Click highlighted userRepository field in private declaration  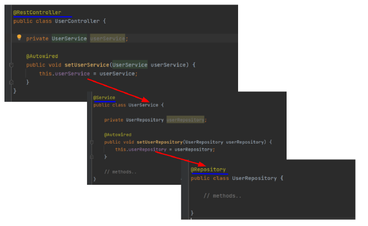pos(186,120)
